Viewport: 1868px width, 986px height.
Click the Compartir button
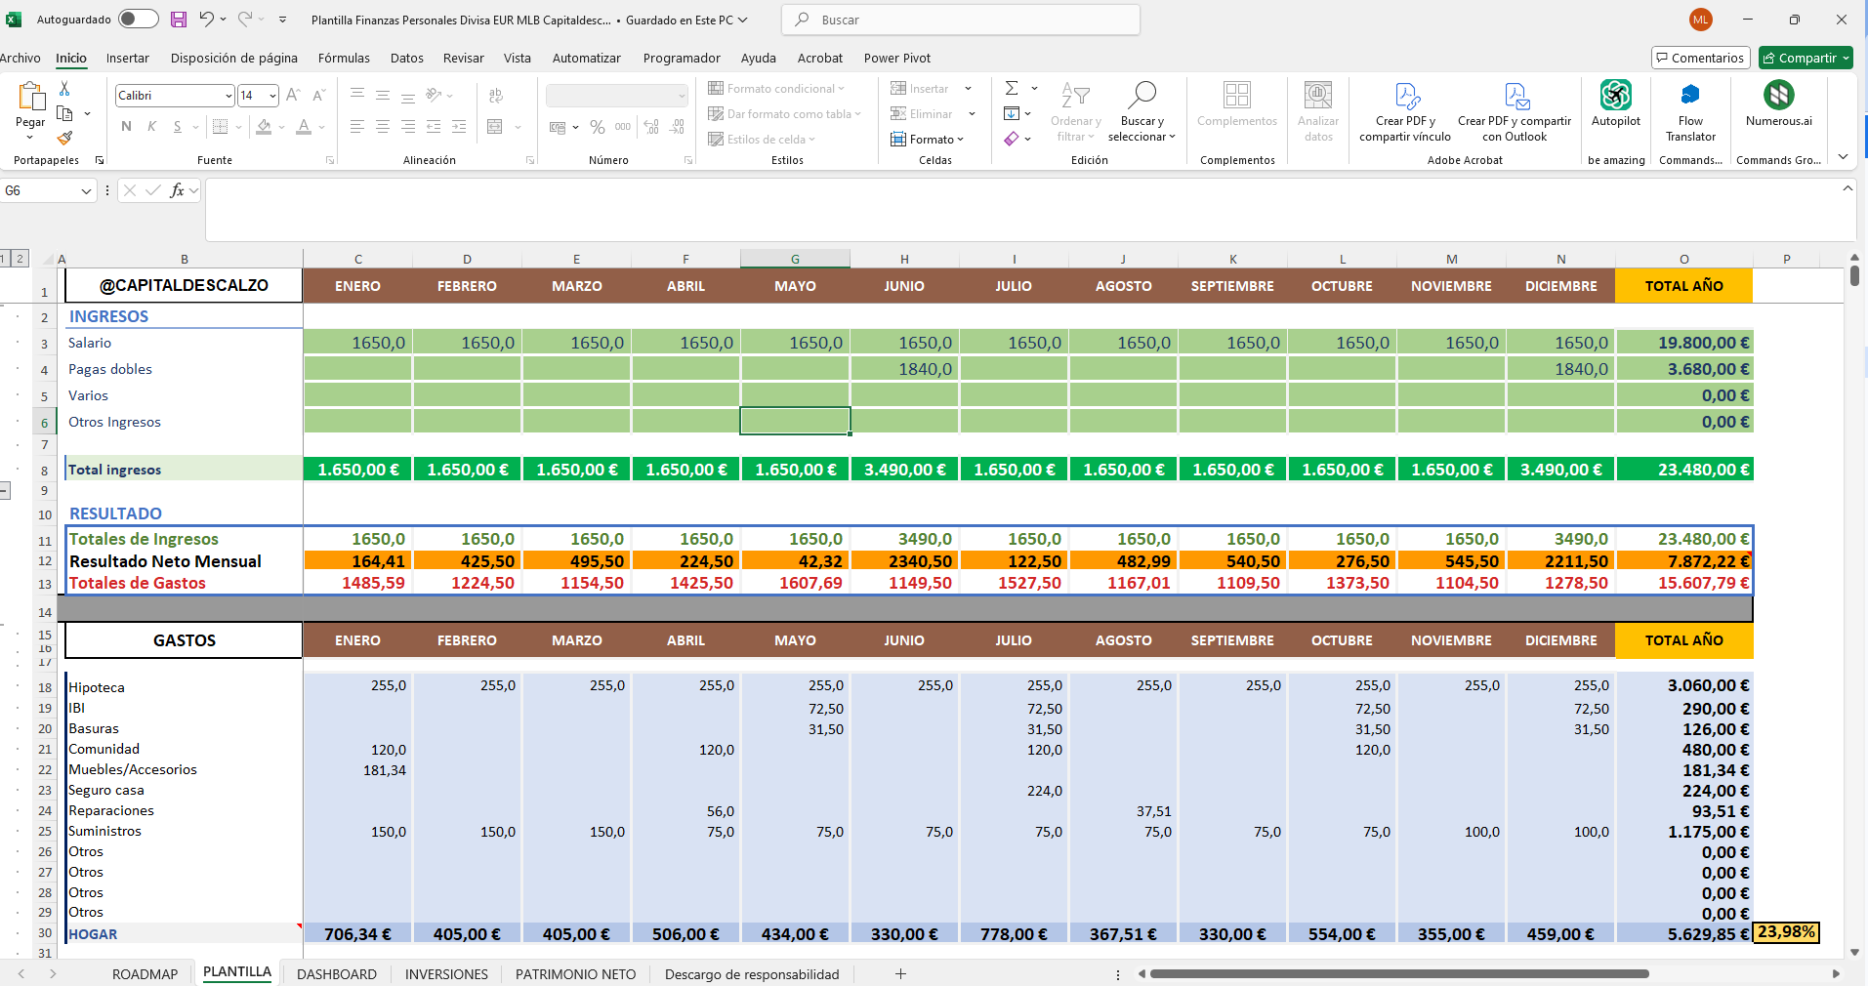pyautogui.click(x=1806, y=59)
